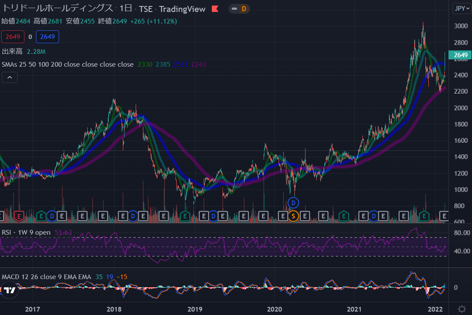472x315 pixels.
Task: Select the RSI 1W 9 open legend
Action: tap(26, 233)
